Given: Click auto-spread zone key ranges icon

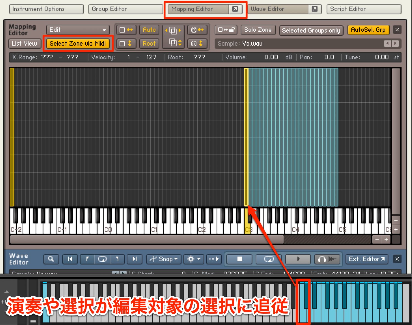Looking at the screenshot, I should [197, 30].
